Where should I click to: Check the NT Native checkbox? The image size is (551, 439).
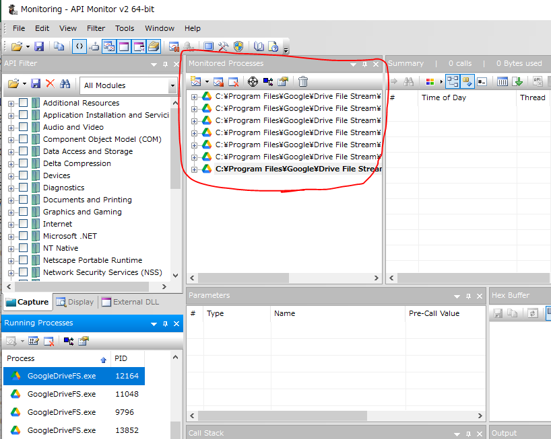click(23, 248)
